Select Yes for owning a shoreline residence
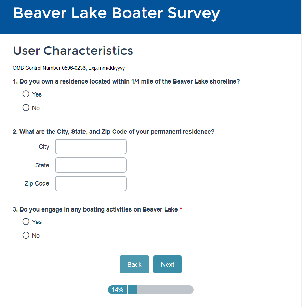302x307 pixels. tap(26, 94)
